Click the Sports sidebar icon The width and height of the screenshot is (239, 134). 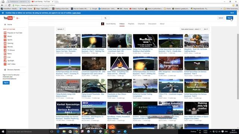click(5, 40)
